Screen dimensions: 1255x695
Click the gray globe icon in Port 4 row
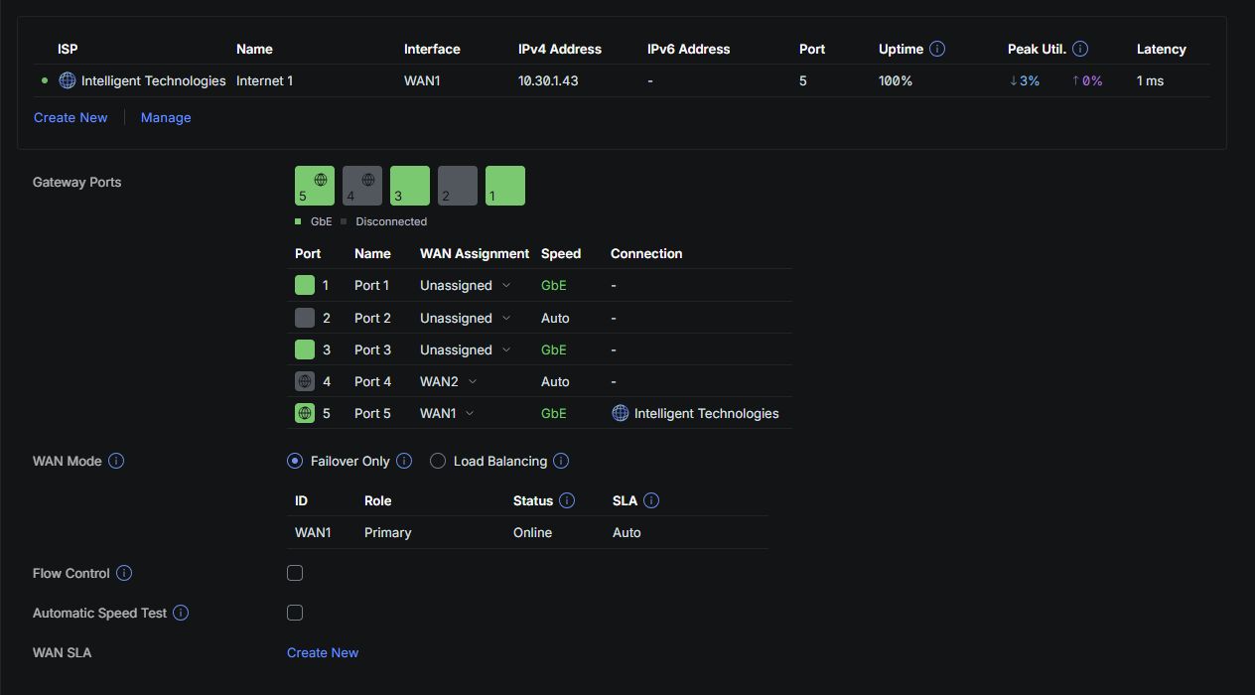point(305,381)
